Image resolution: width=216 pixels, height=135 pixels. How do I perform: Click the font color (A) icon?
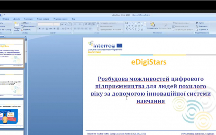[68, 29]
